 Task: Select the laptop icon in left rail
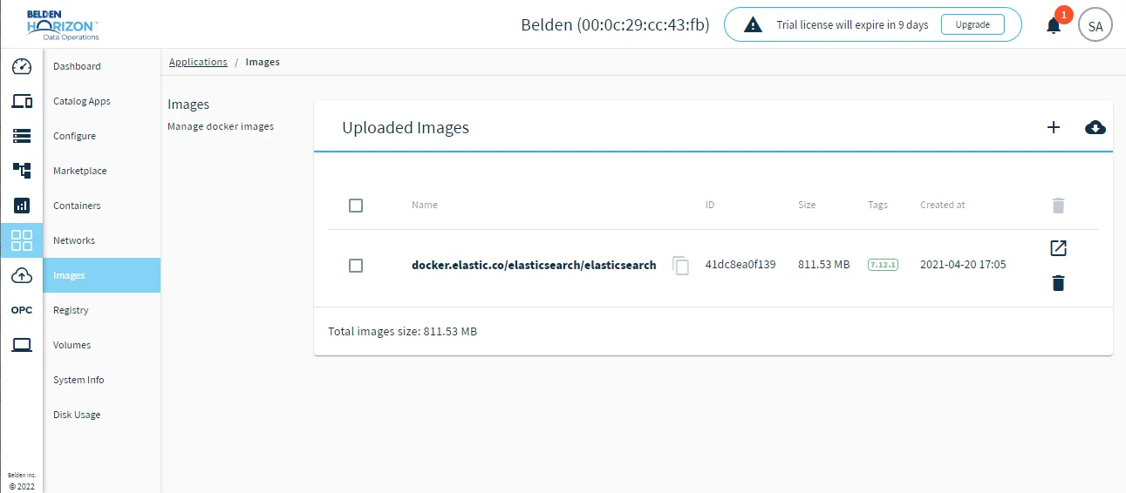22,345
